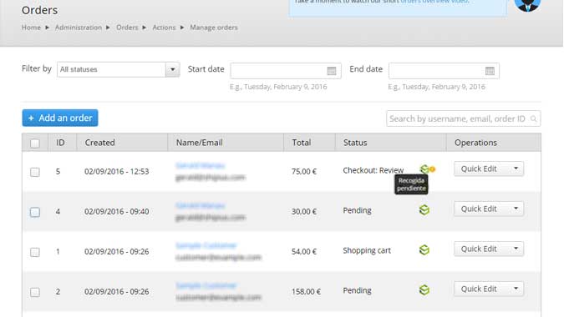Toggle the select-all orders checkbox

click(35, 143)
